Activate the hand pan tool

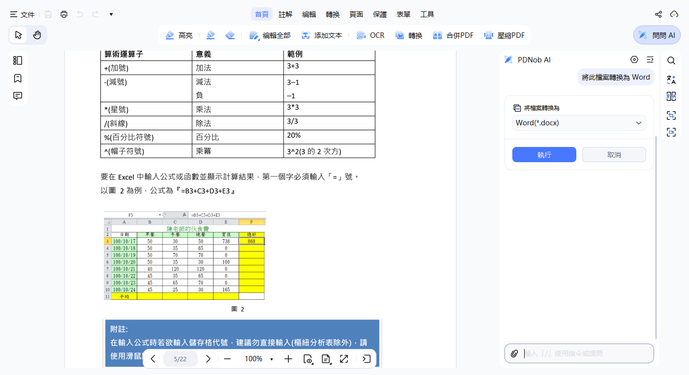[37, 35]
